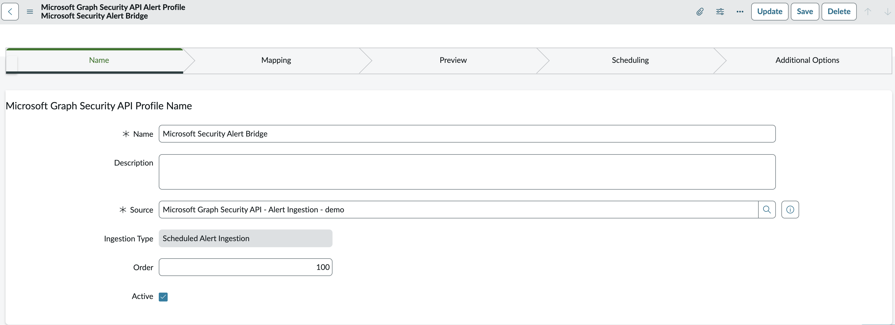Open the more options ellipsis menu

coord(740,11)
